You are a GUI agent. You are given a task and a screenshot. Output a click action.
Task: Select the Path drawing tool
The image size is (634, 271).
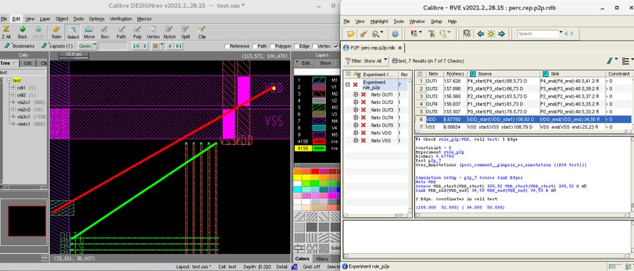click(121, 32)
